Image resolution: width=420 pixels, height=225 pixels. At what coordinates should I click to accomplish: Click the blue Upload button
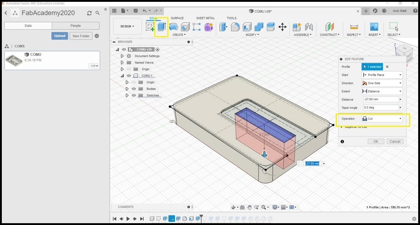click(59, 36)
